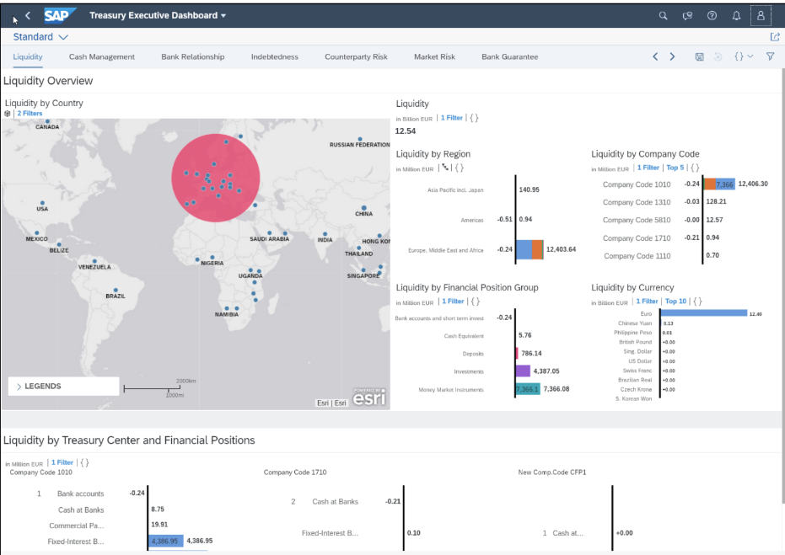Save the current dashboard variant
Image resolution: width=785 pixels, height=555 pixels.
pyautogui.click(x=700, y=56)
